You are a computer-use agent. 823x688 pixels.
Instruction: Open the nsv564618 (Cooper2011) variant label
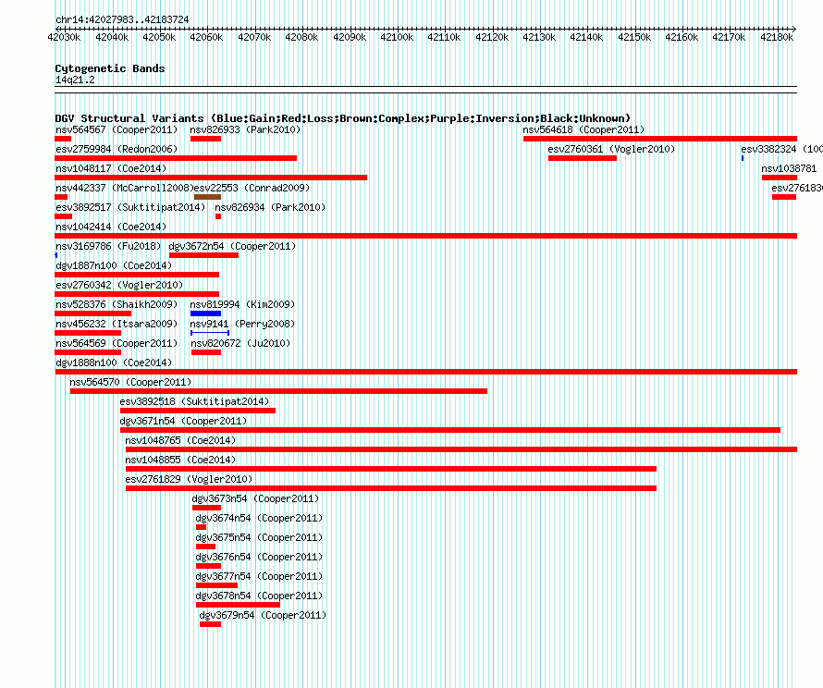(x=583, y=129)
